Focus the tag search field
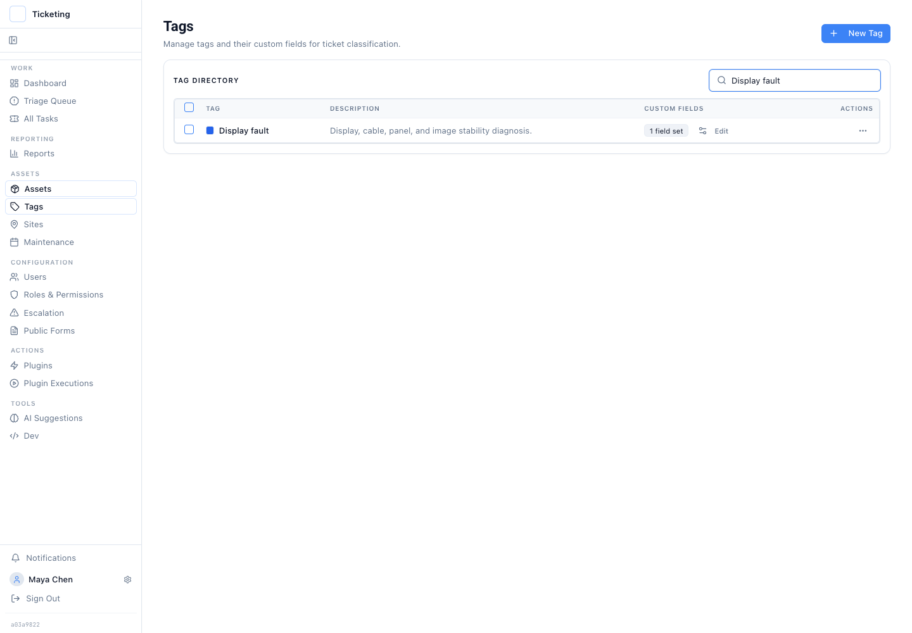Viewport: 912px width, 633px height. point(795,80)
